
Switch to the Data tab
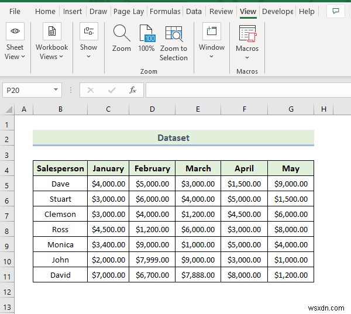[x=194, y=12]
